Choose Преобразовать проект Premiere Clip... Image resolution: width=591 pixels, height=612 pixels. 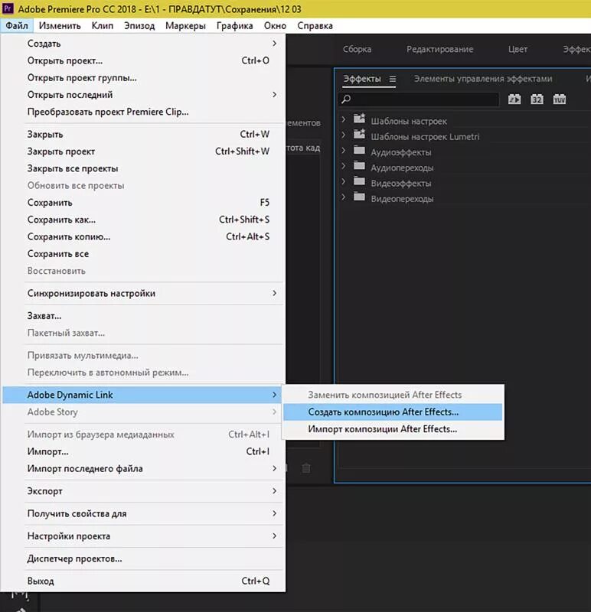coord(143,112)
